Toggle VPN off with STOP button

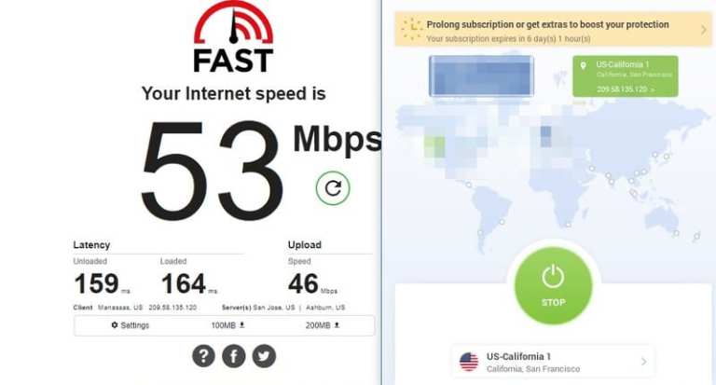tap(554, 286)
